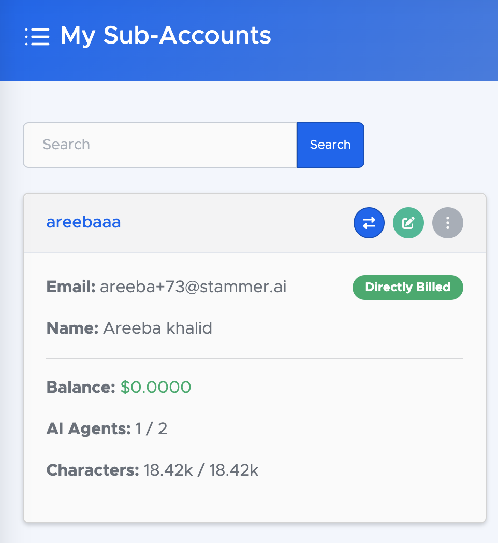Focus the Search text field

point(160,145)
